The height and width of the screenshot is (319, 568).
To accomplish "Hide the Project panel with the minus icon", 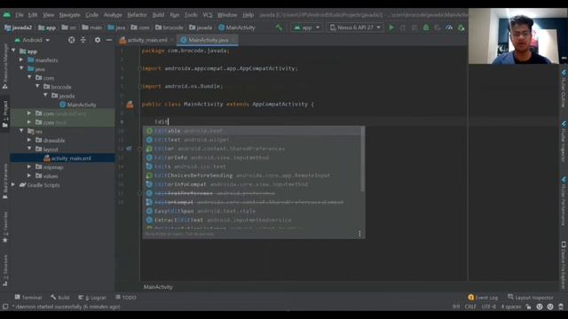I will point(108,40).
